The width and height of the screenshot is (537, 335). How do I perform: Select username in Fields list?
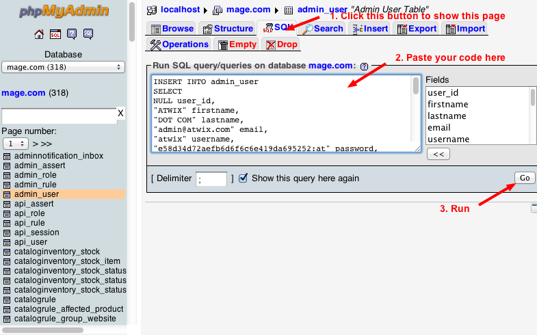click(x=449, y=139)
